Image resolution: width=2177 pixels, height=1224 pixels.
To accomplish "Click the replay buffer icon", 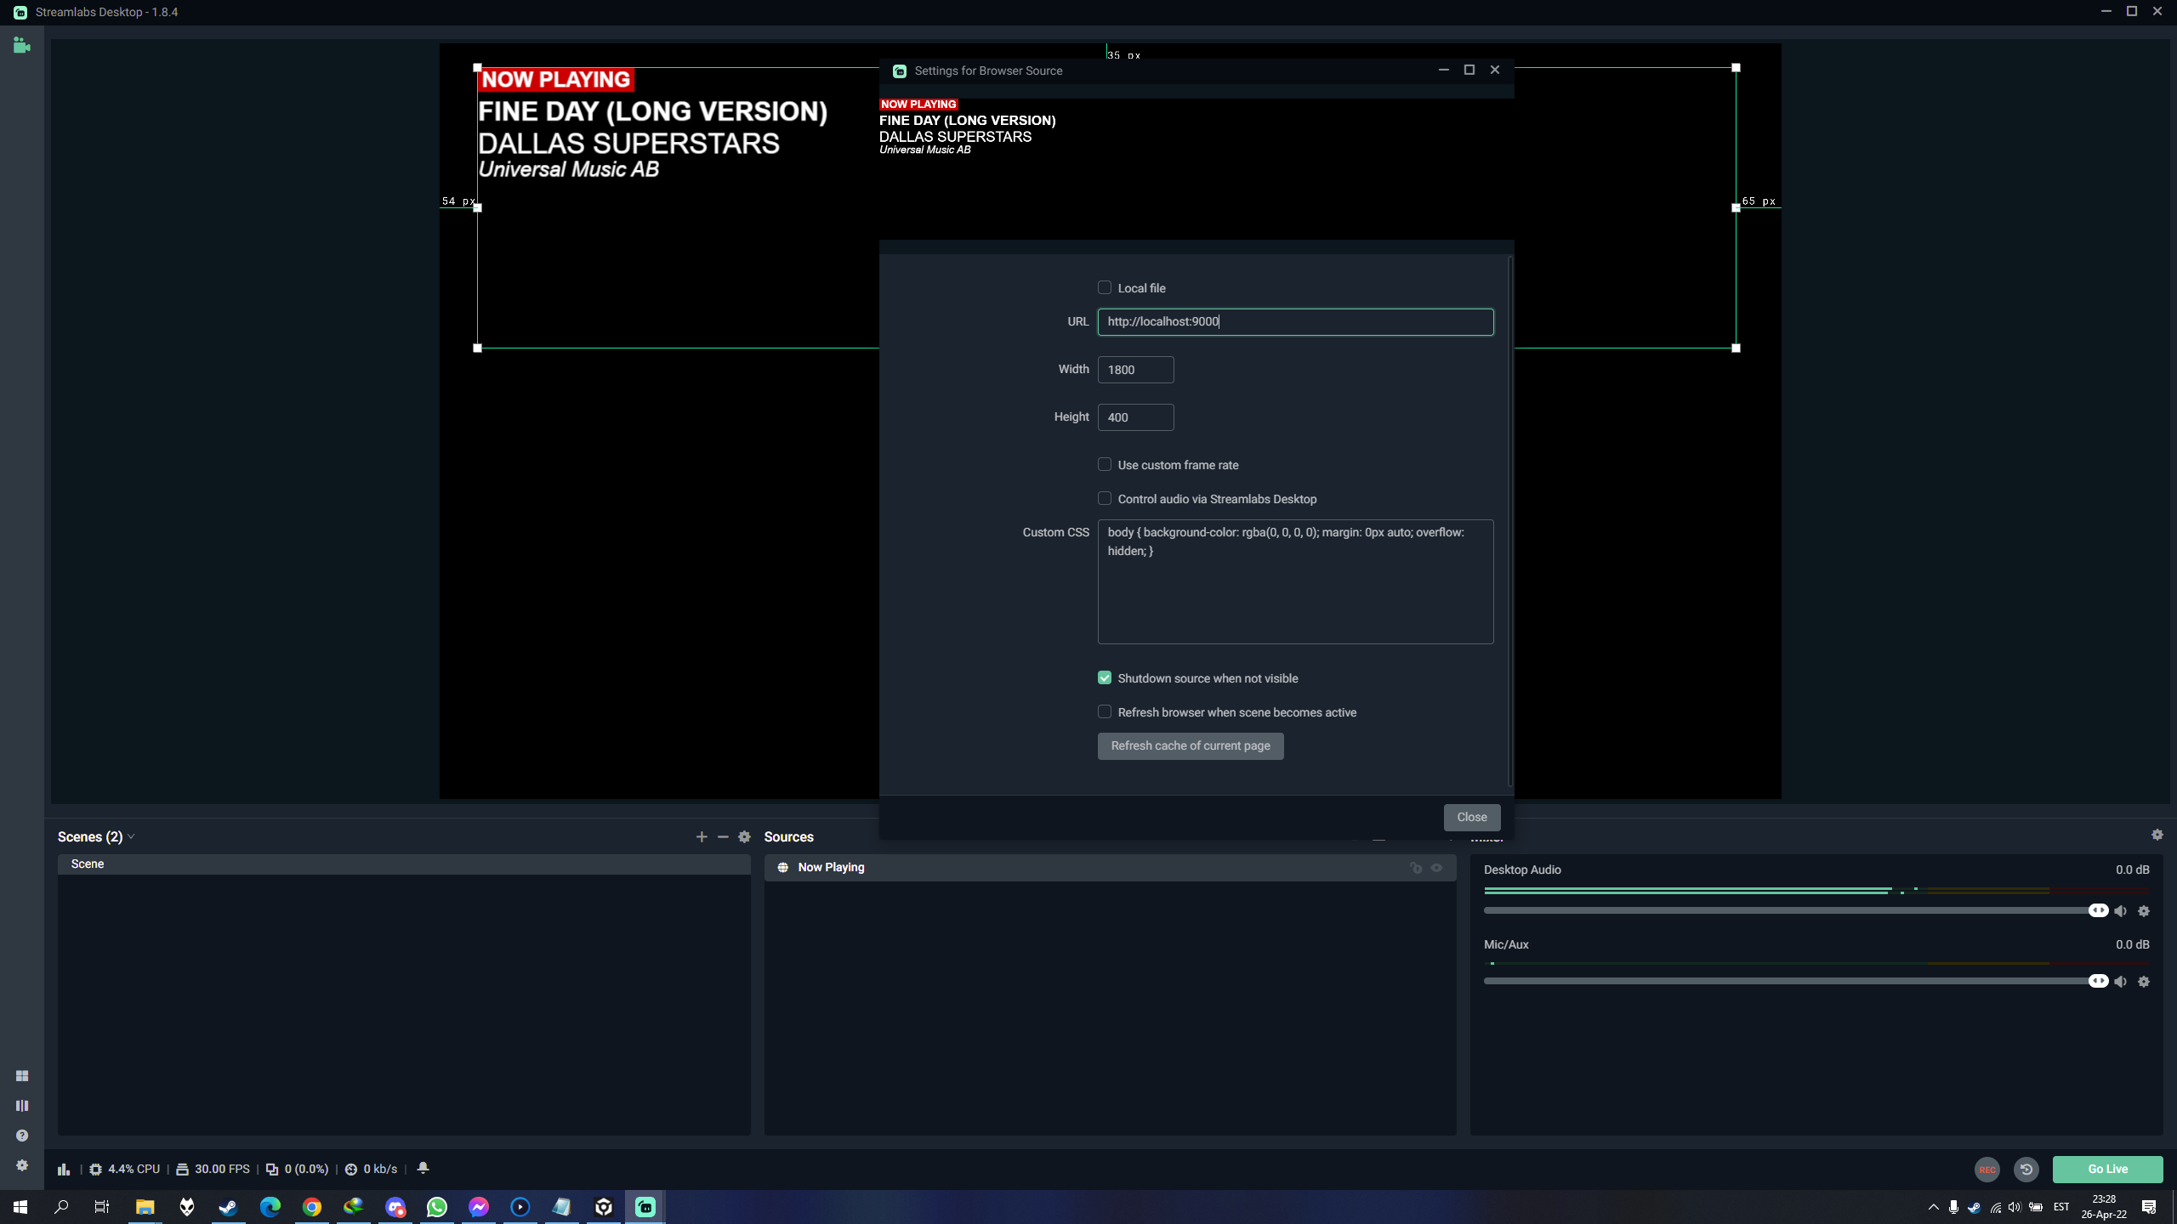I will point(2026,1170).
